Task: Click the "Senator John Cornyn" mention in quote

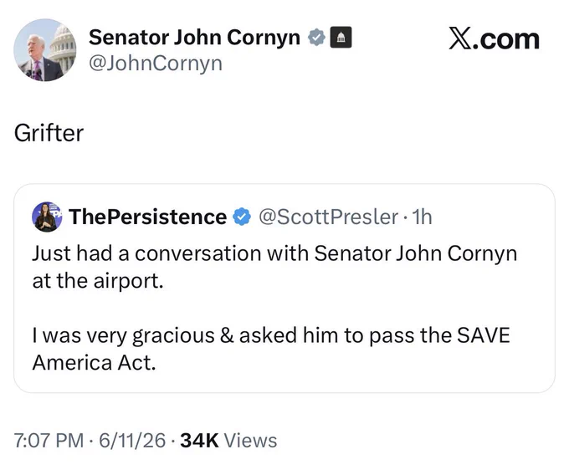Action: [x=416, y=253]
